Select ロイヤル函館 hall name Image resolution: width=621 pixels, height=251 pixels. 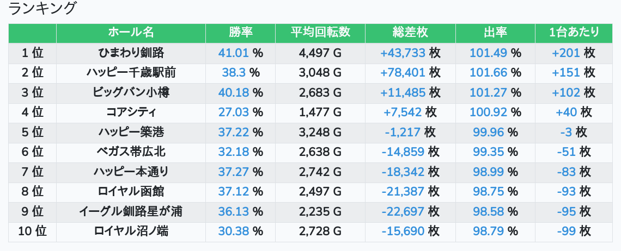(131, 192)
